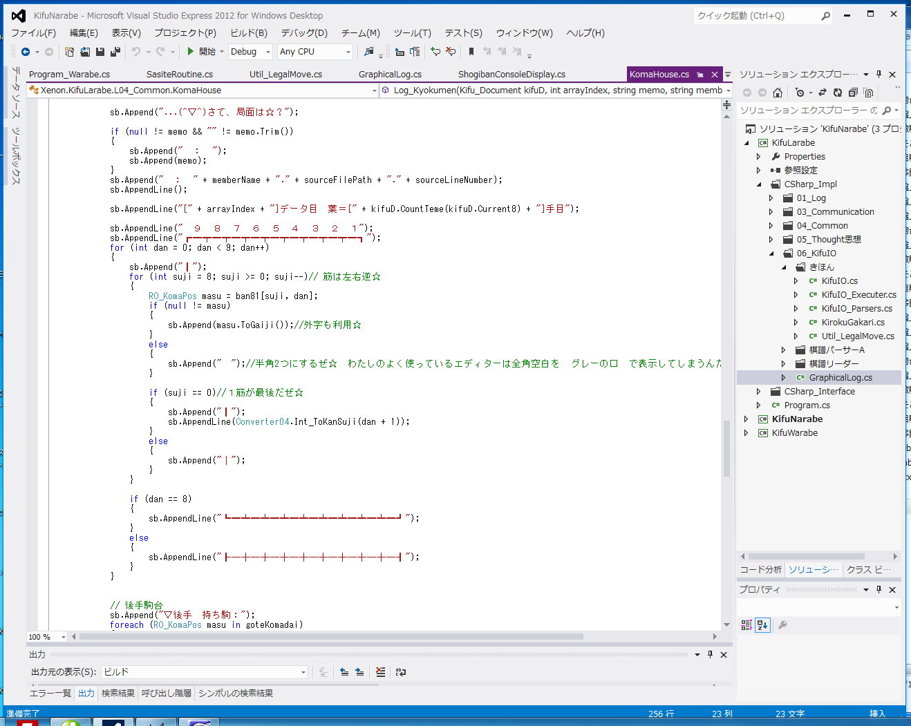Open the ツールボックス side tab
This screenshot has height=726, width=911.
pyautogui.click(x=16, y=156)
